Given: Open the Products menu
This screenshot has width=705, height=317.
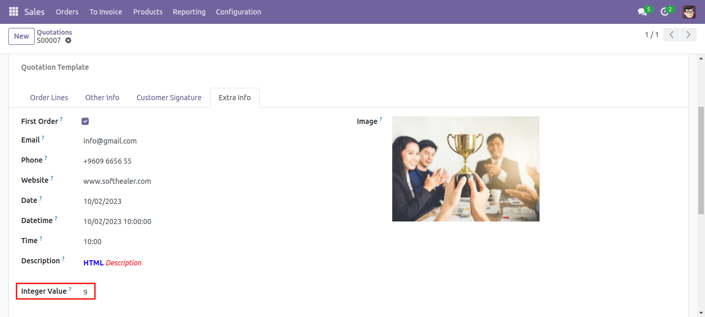Looking at the screenshot, I should 148,11.
